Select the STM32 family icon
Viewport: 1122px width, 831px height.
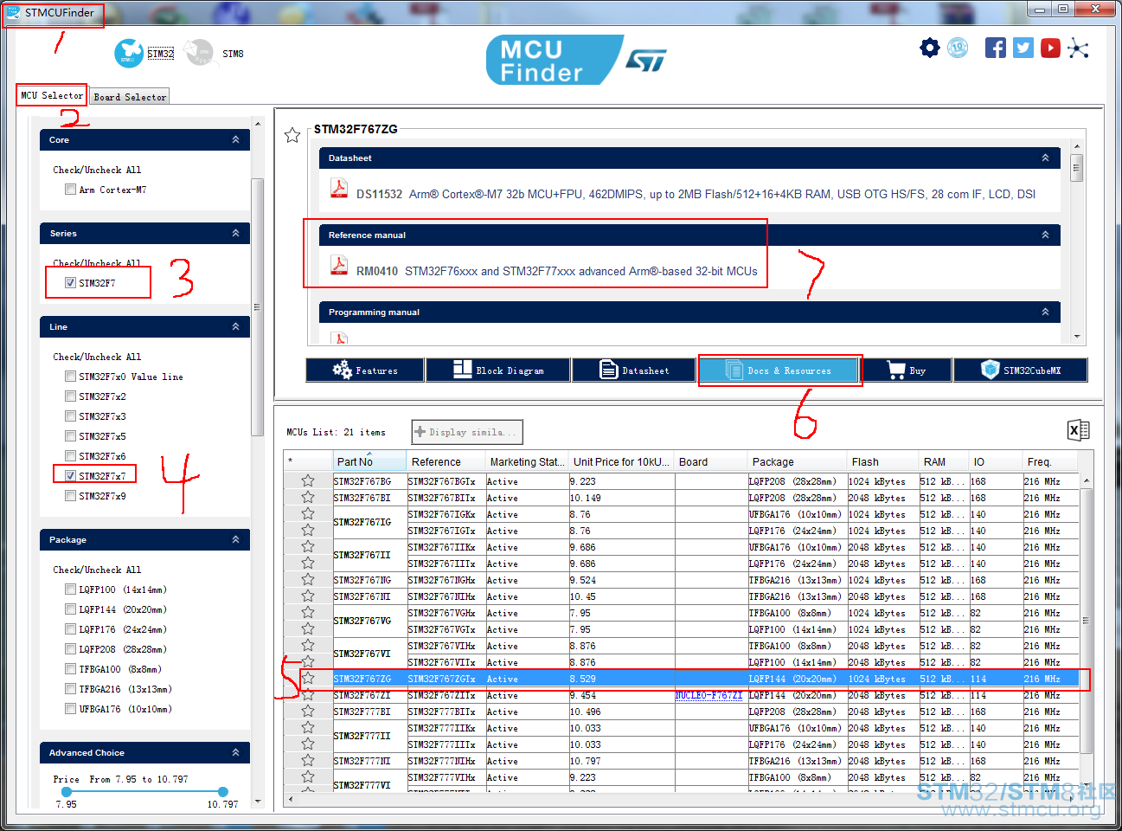(x=129, y=54)
